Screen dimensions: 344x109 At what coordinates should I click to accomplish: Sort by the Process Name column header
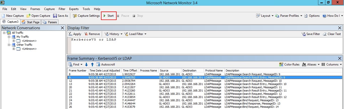tap(148, 70)
